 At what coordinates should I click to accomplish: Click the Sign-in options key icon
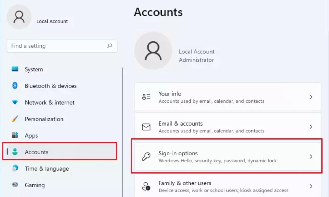coord(146,157)
